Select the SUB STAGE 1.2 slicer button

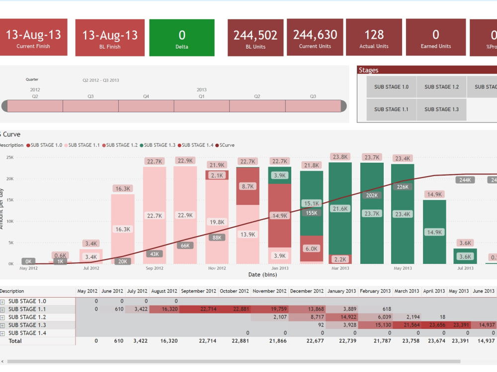tap(441, 87)
